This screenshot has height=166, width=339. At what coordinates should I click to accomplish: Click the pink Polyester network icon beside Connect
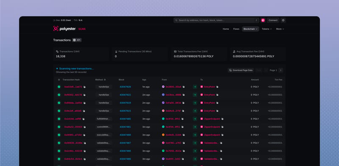click(263, 20)
